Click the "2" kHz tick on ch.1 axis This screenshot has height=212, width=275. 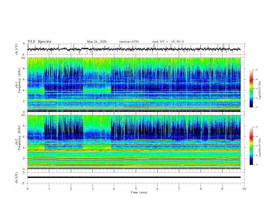[x=24, y=101]
